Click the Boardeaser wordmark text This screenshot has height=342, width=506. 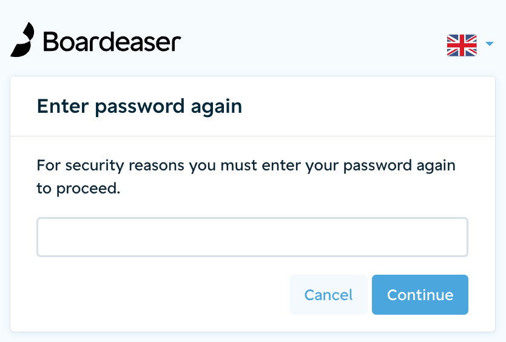coord(112,42)
